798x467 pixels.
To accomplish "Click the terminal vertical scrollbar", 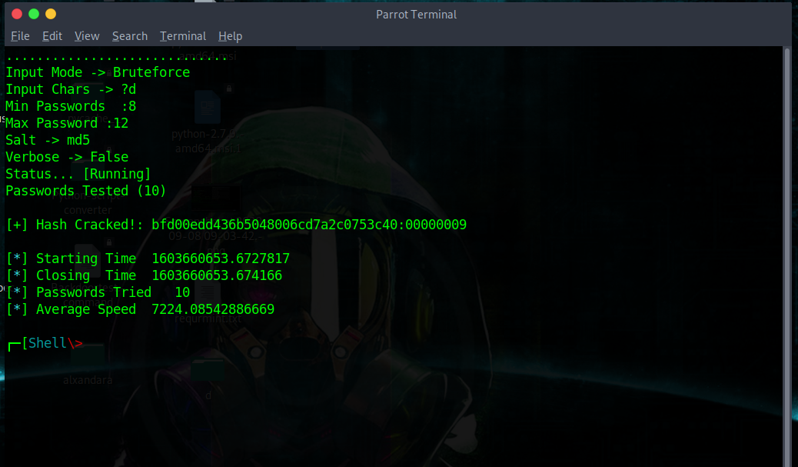I will (x=786, y=256).
